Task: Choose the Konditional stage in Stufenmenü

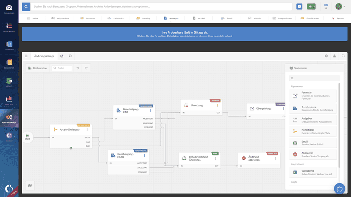Action: pyautogui.click(x=312, y=131)
